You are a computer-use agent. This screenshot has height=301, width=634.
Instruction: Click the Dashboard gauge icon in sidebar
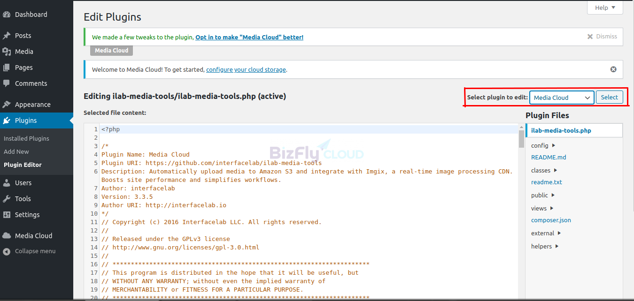7,15
